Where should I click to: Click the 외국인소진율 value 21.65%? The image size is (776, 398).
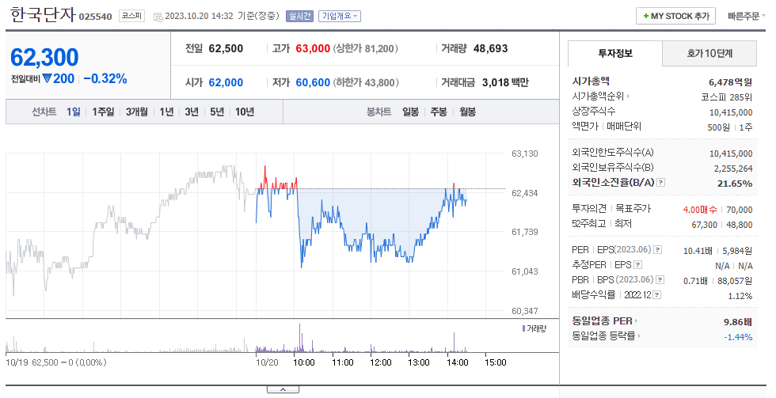point(735,184)
